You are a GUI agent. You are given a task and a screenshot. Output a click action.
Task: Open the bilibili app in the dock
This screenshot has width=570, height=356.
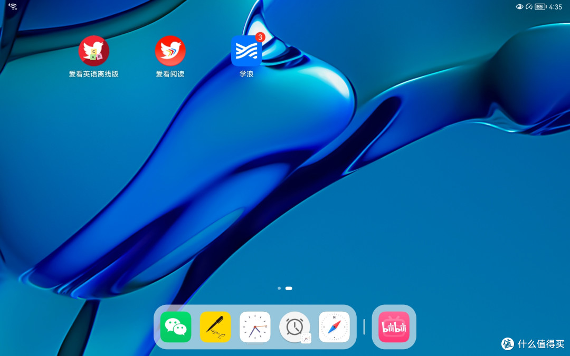point(394,327)
